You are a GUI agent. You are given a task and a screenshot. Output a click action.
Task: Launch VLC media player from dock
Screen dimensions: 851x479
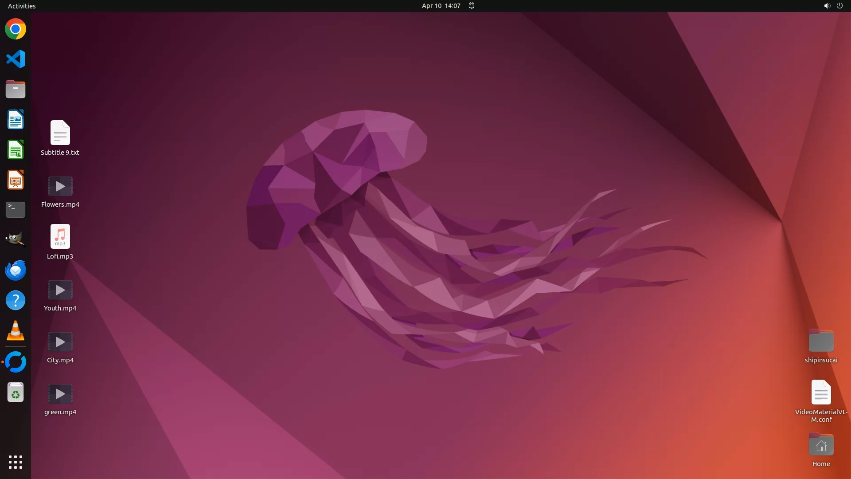(x=16, y=331)
